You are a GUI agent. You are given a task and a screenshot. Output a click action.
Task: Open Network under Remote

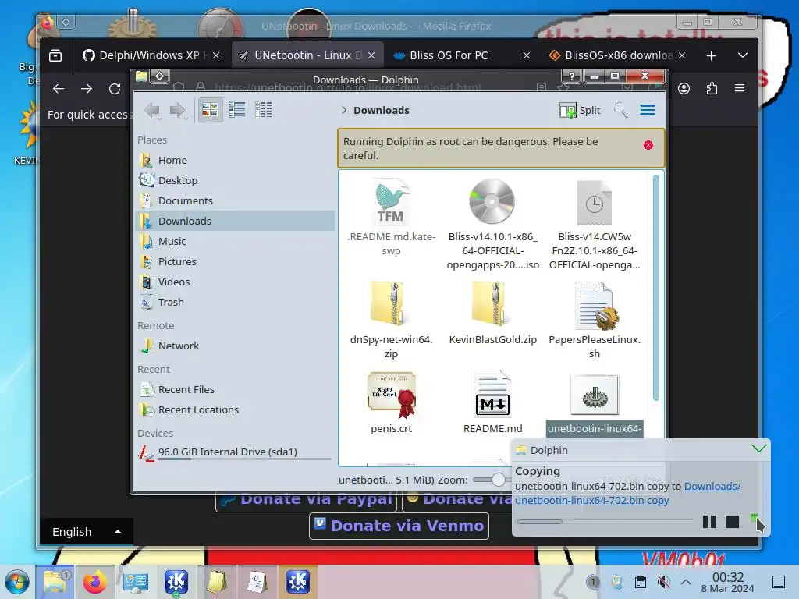click(x=235, y=346)
